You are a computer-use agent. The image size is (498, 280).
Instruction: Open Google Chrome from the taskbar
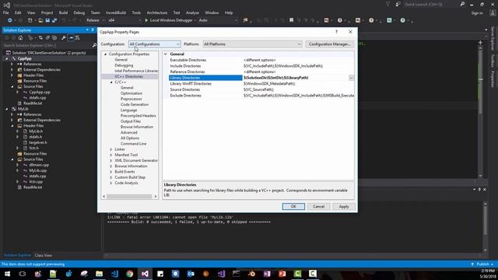coord(130,274)
